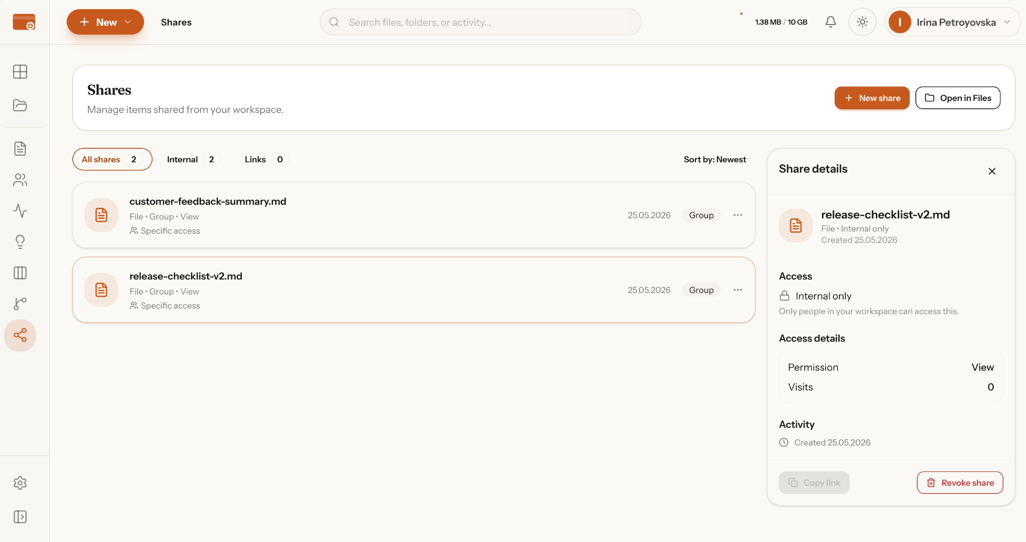The width and height of the screenshot is (1026, 542).
Task: Click the 1.38 MB / 10 GB storage indicator
Action: (x=781, y=22)
